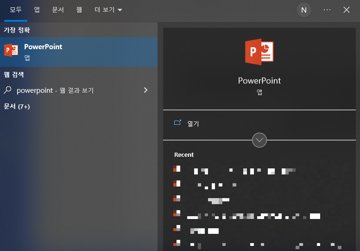Click the Recent section heading
This screenshot has height=251, width=360.
click(183, 154)
